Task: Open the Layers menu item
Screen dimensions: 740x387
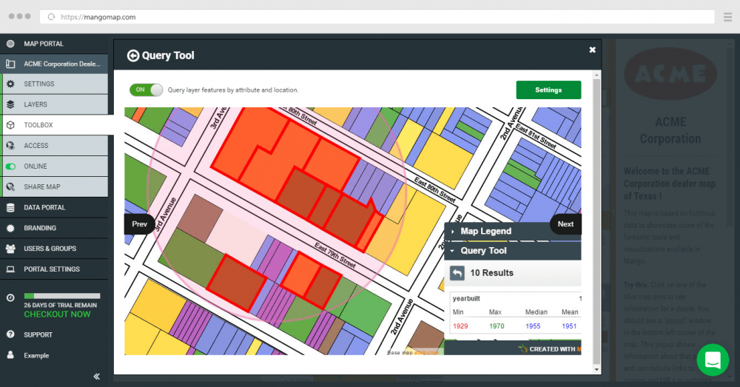Action: click(x=55, y=104)
